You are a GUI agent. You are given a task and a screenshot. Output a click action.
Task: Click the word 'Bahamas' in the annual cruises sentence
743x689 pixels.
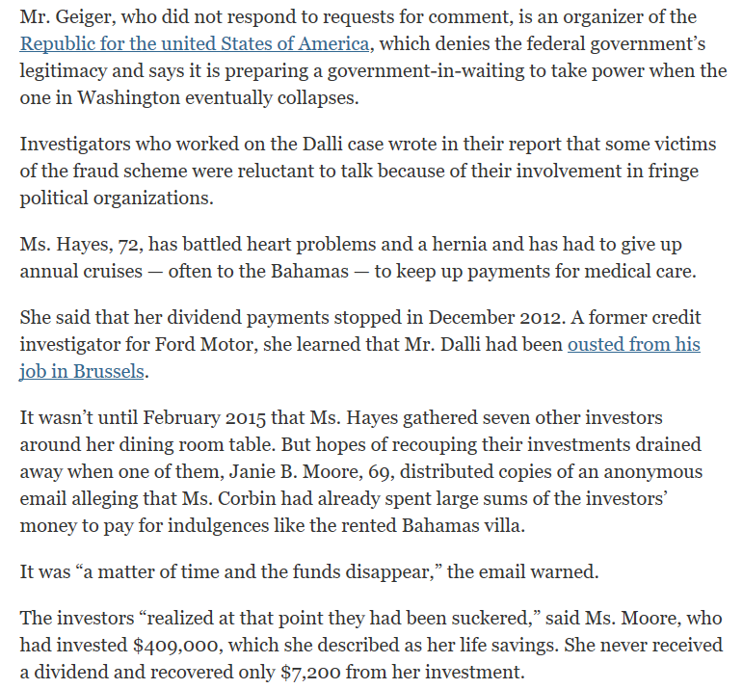tap(309, 272)
